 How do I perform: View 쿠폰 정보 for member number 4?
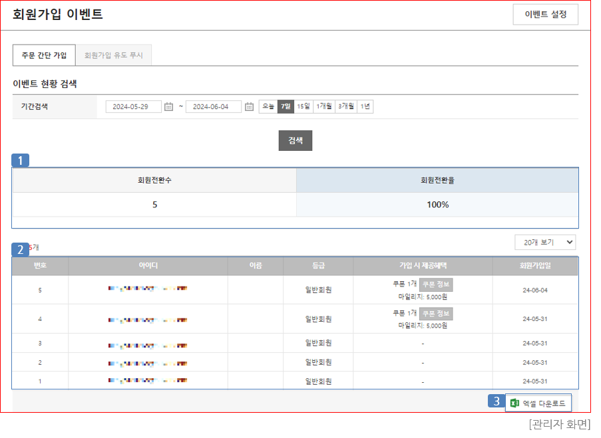click(x=436, y=313)
